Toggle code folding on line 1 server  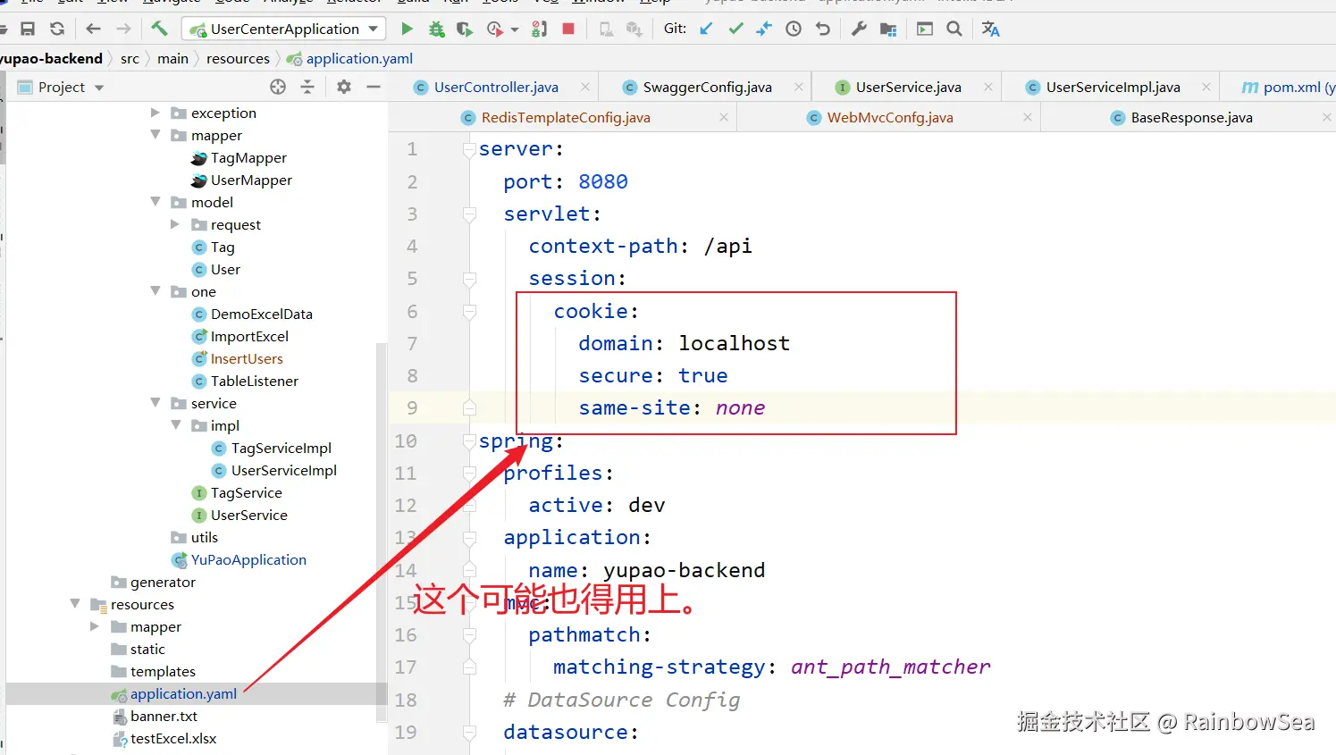coord(469,150)
